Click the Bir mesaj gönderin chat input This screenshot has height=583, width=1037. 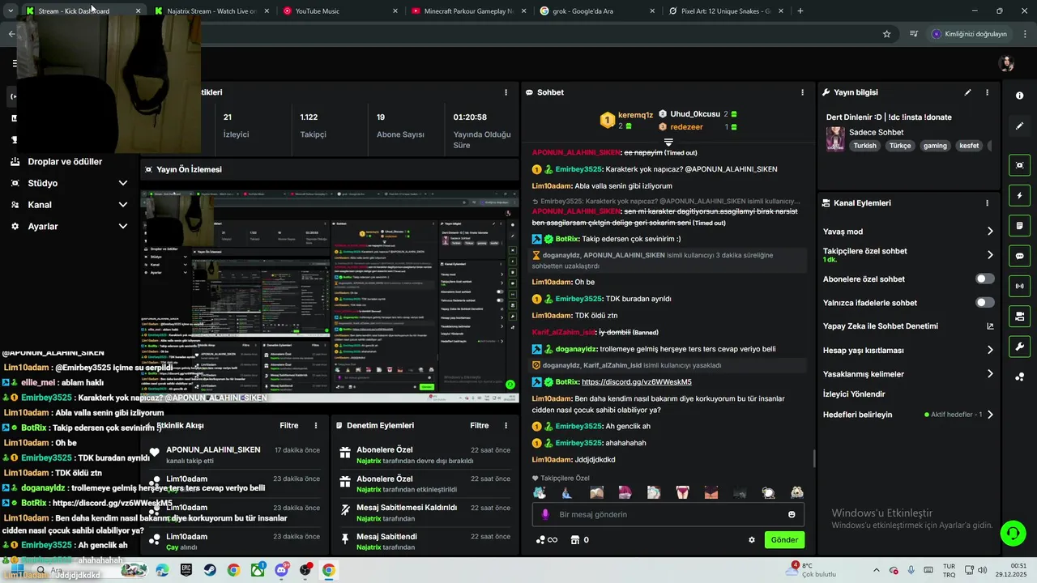coord(668,514)
